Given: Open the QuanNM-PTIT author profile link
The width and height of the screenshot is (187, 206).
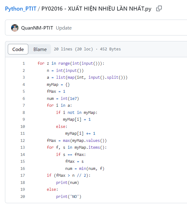Looking at the screenshot, I should [37, 28].
